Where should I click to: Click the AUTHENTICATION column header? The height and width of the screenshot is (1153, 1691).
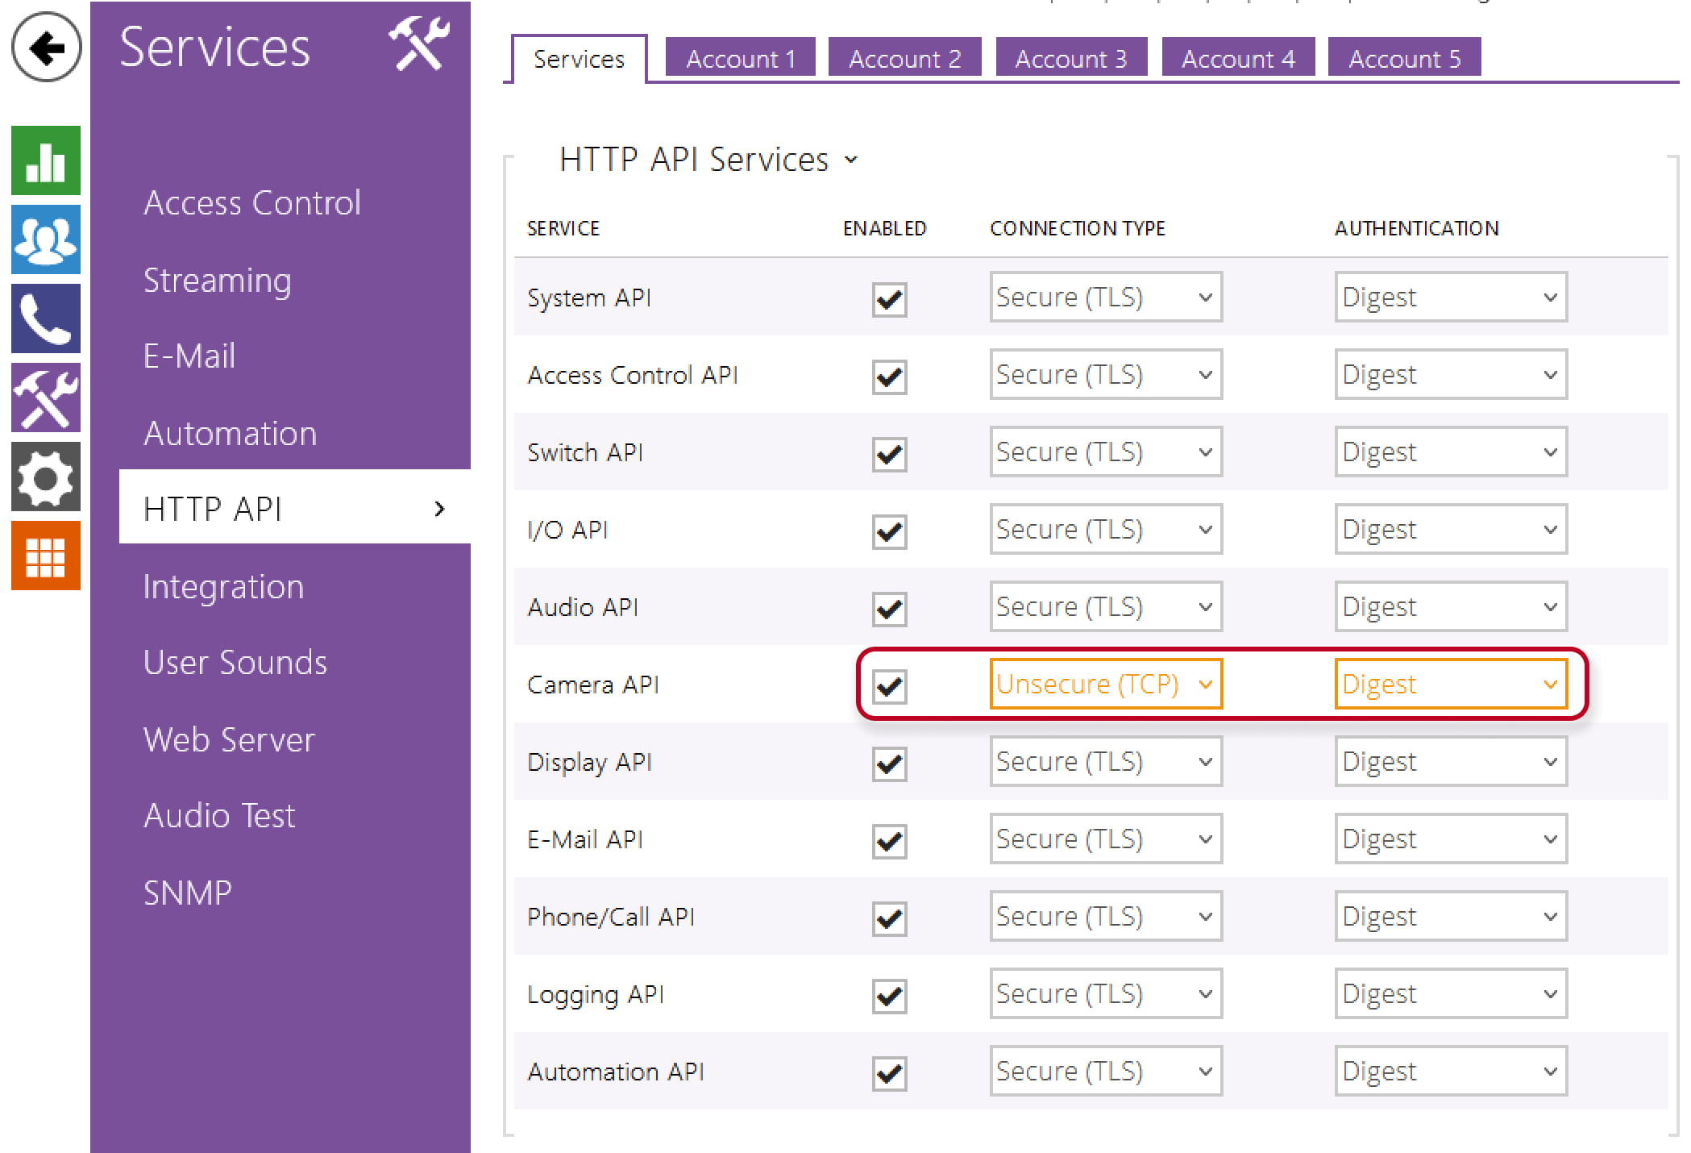tap(1417, 229)
